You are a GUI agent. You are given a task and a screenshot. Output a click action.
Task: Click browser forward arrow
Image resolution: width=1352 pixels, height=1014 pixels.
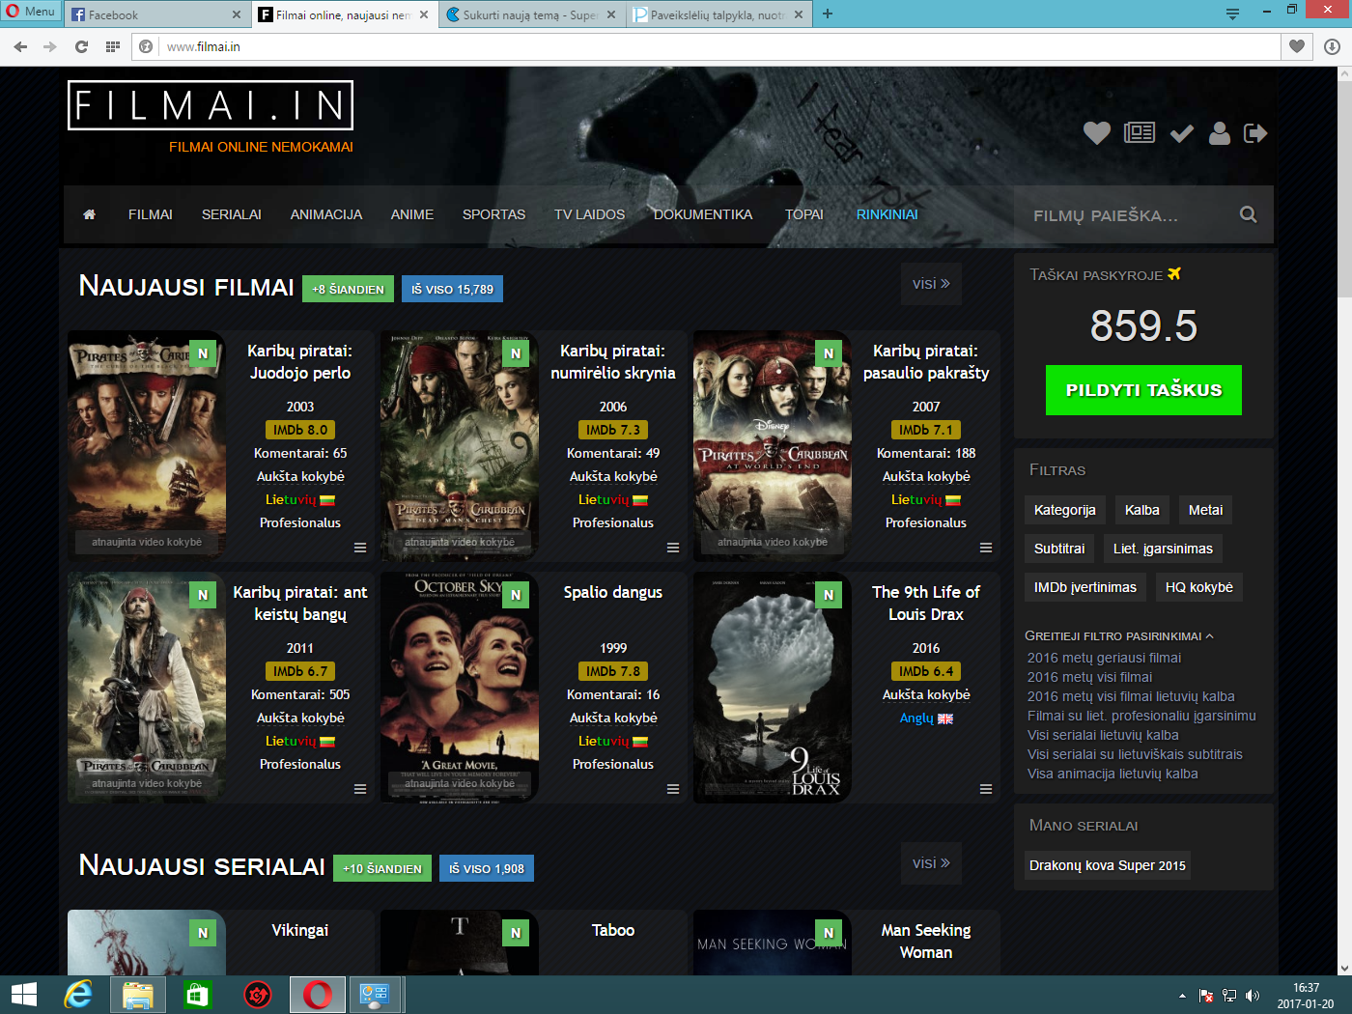coord(50,46)
